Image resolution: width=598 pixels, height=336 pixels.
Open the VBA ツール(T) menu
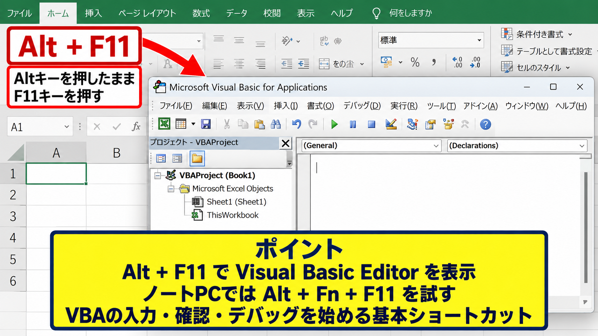point(441,106)
